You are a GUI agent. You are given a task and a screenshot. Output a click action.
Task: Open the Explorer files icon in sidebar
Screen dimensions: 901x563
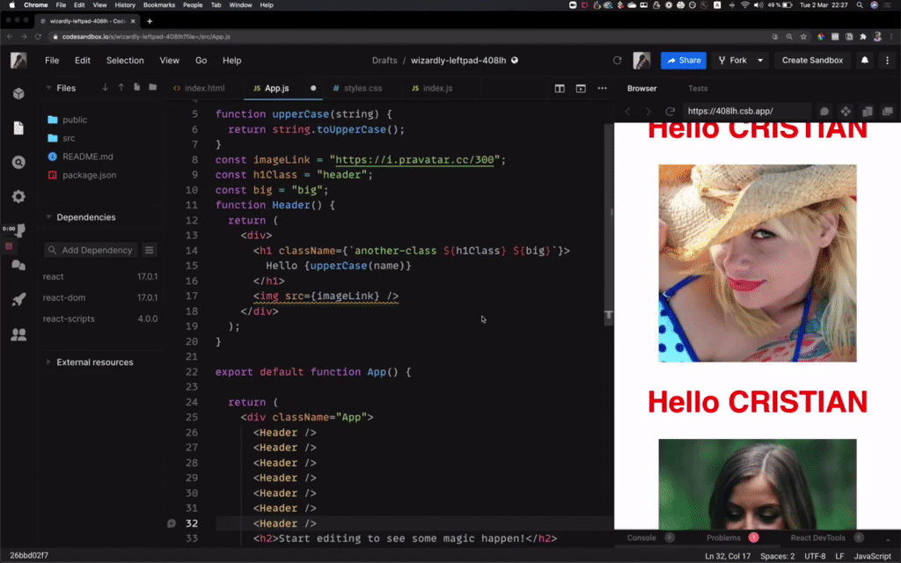[x=19, y=127]
